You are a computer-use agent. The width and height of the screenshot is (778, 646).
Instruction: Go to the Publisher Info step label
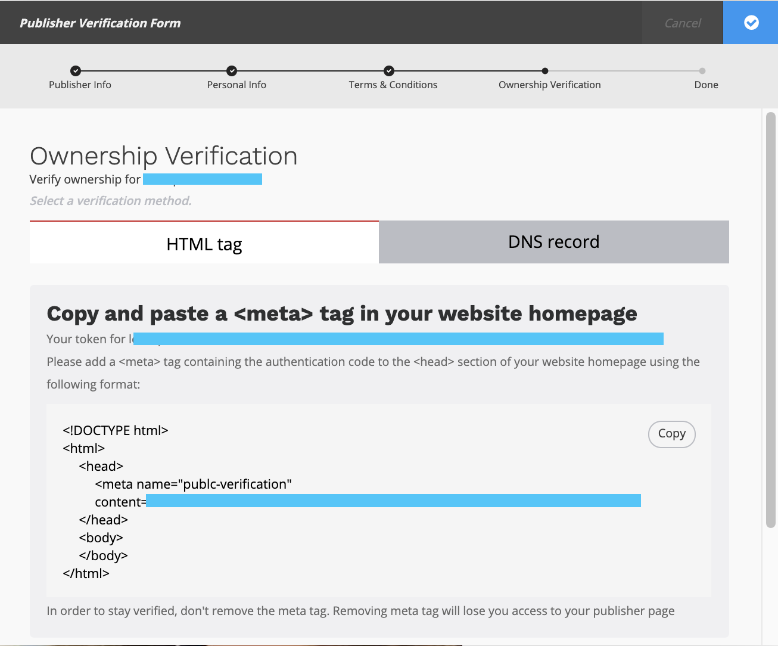(80, 85)
